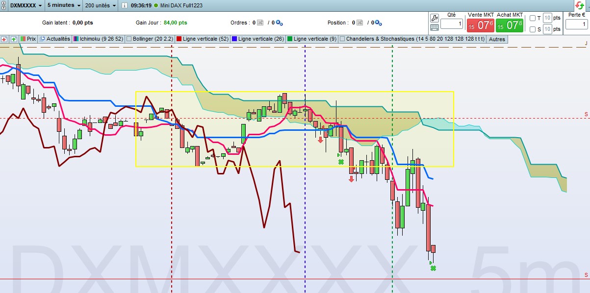Click the chain link icon beside DXMXXXX
This screenshot has width=590, height=293.
coord(3,5)
